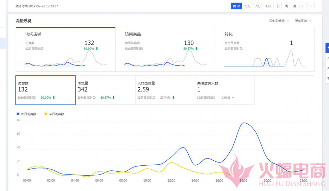Click the previous period arrow button
This screenshot has height=191, width=329.
(x=303, y=6)
